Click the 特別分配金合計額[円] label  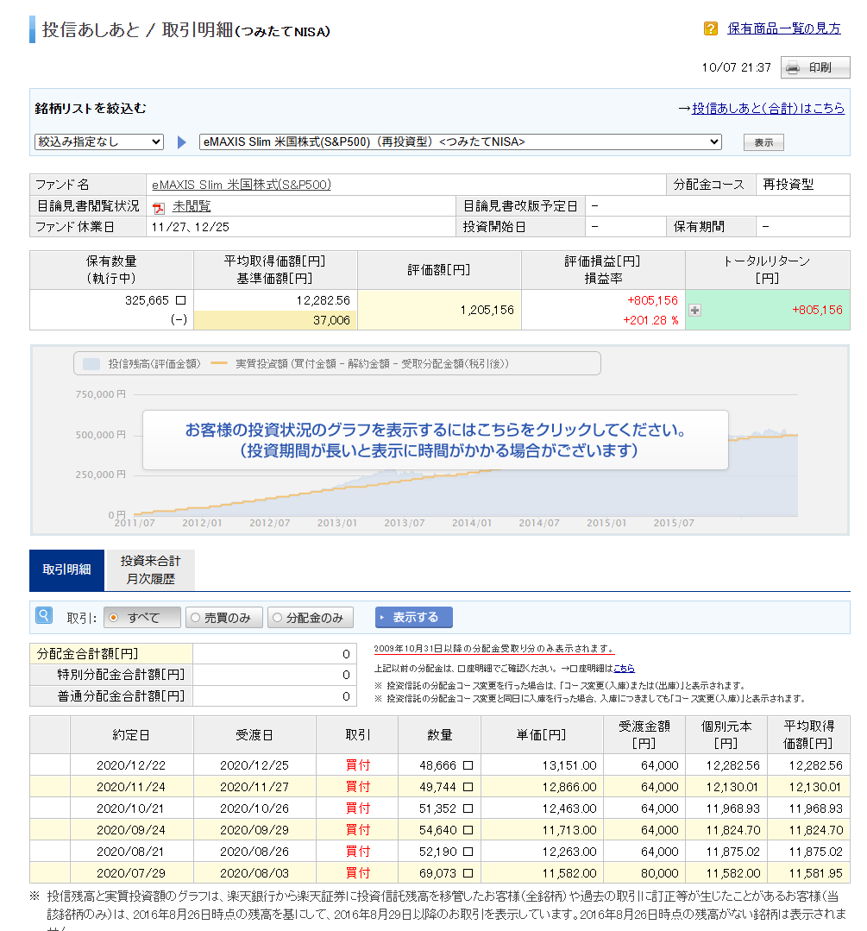[121, 675]
